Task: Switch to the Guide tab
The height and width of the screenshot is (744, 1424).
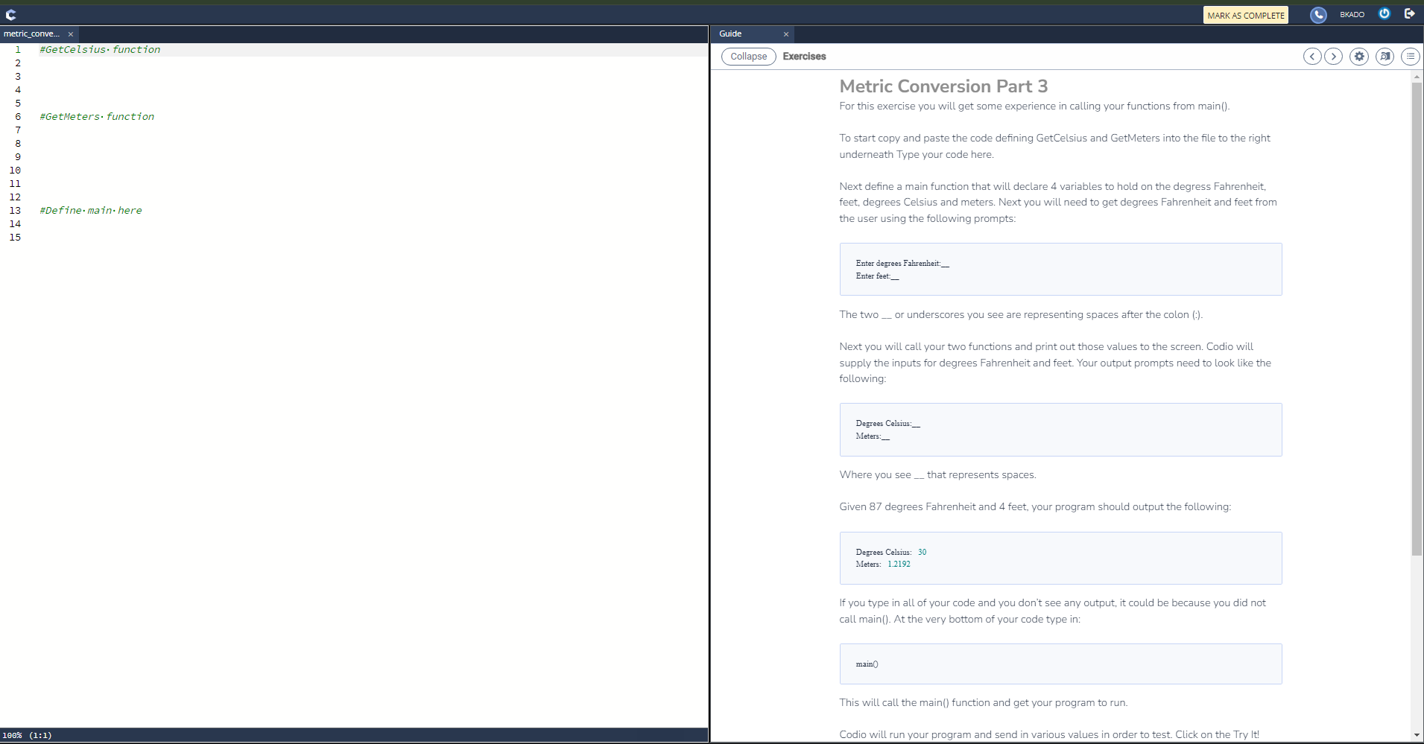Action: [730, 34]
